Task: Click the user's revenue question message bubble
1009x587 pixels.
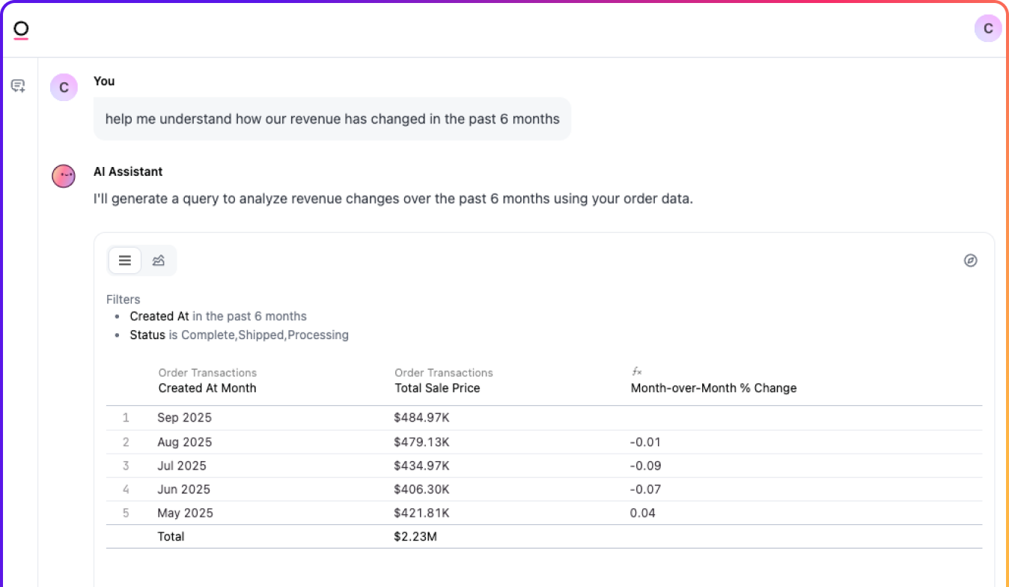Action: point(332,118)
